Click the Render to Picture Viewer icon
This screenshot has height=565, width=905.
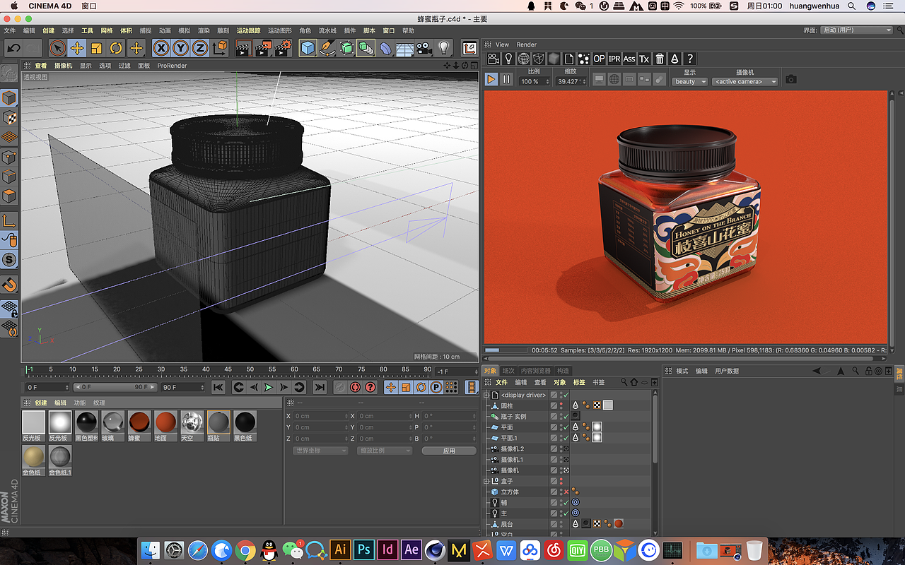pos(263,48)
